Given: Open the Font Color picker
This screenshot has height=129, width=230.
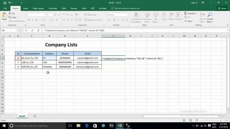Looking at the screenshot, I should coord(57,20).
